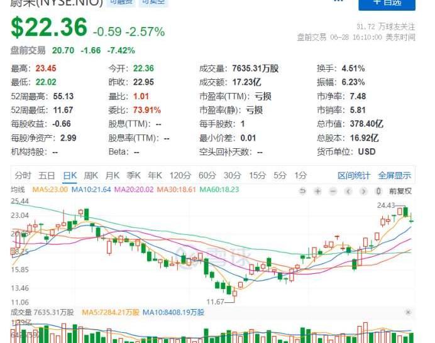Click 委比 value 73.91%

(x=147, y=110)
